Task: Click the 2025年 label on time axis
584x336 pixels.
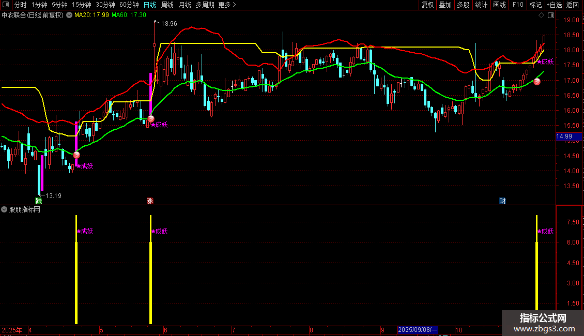Action: click(12, 330)
